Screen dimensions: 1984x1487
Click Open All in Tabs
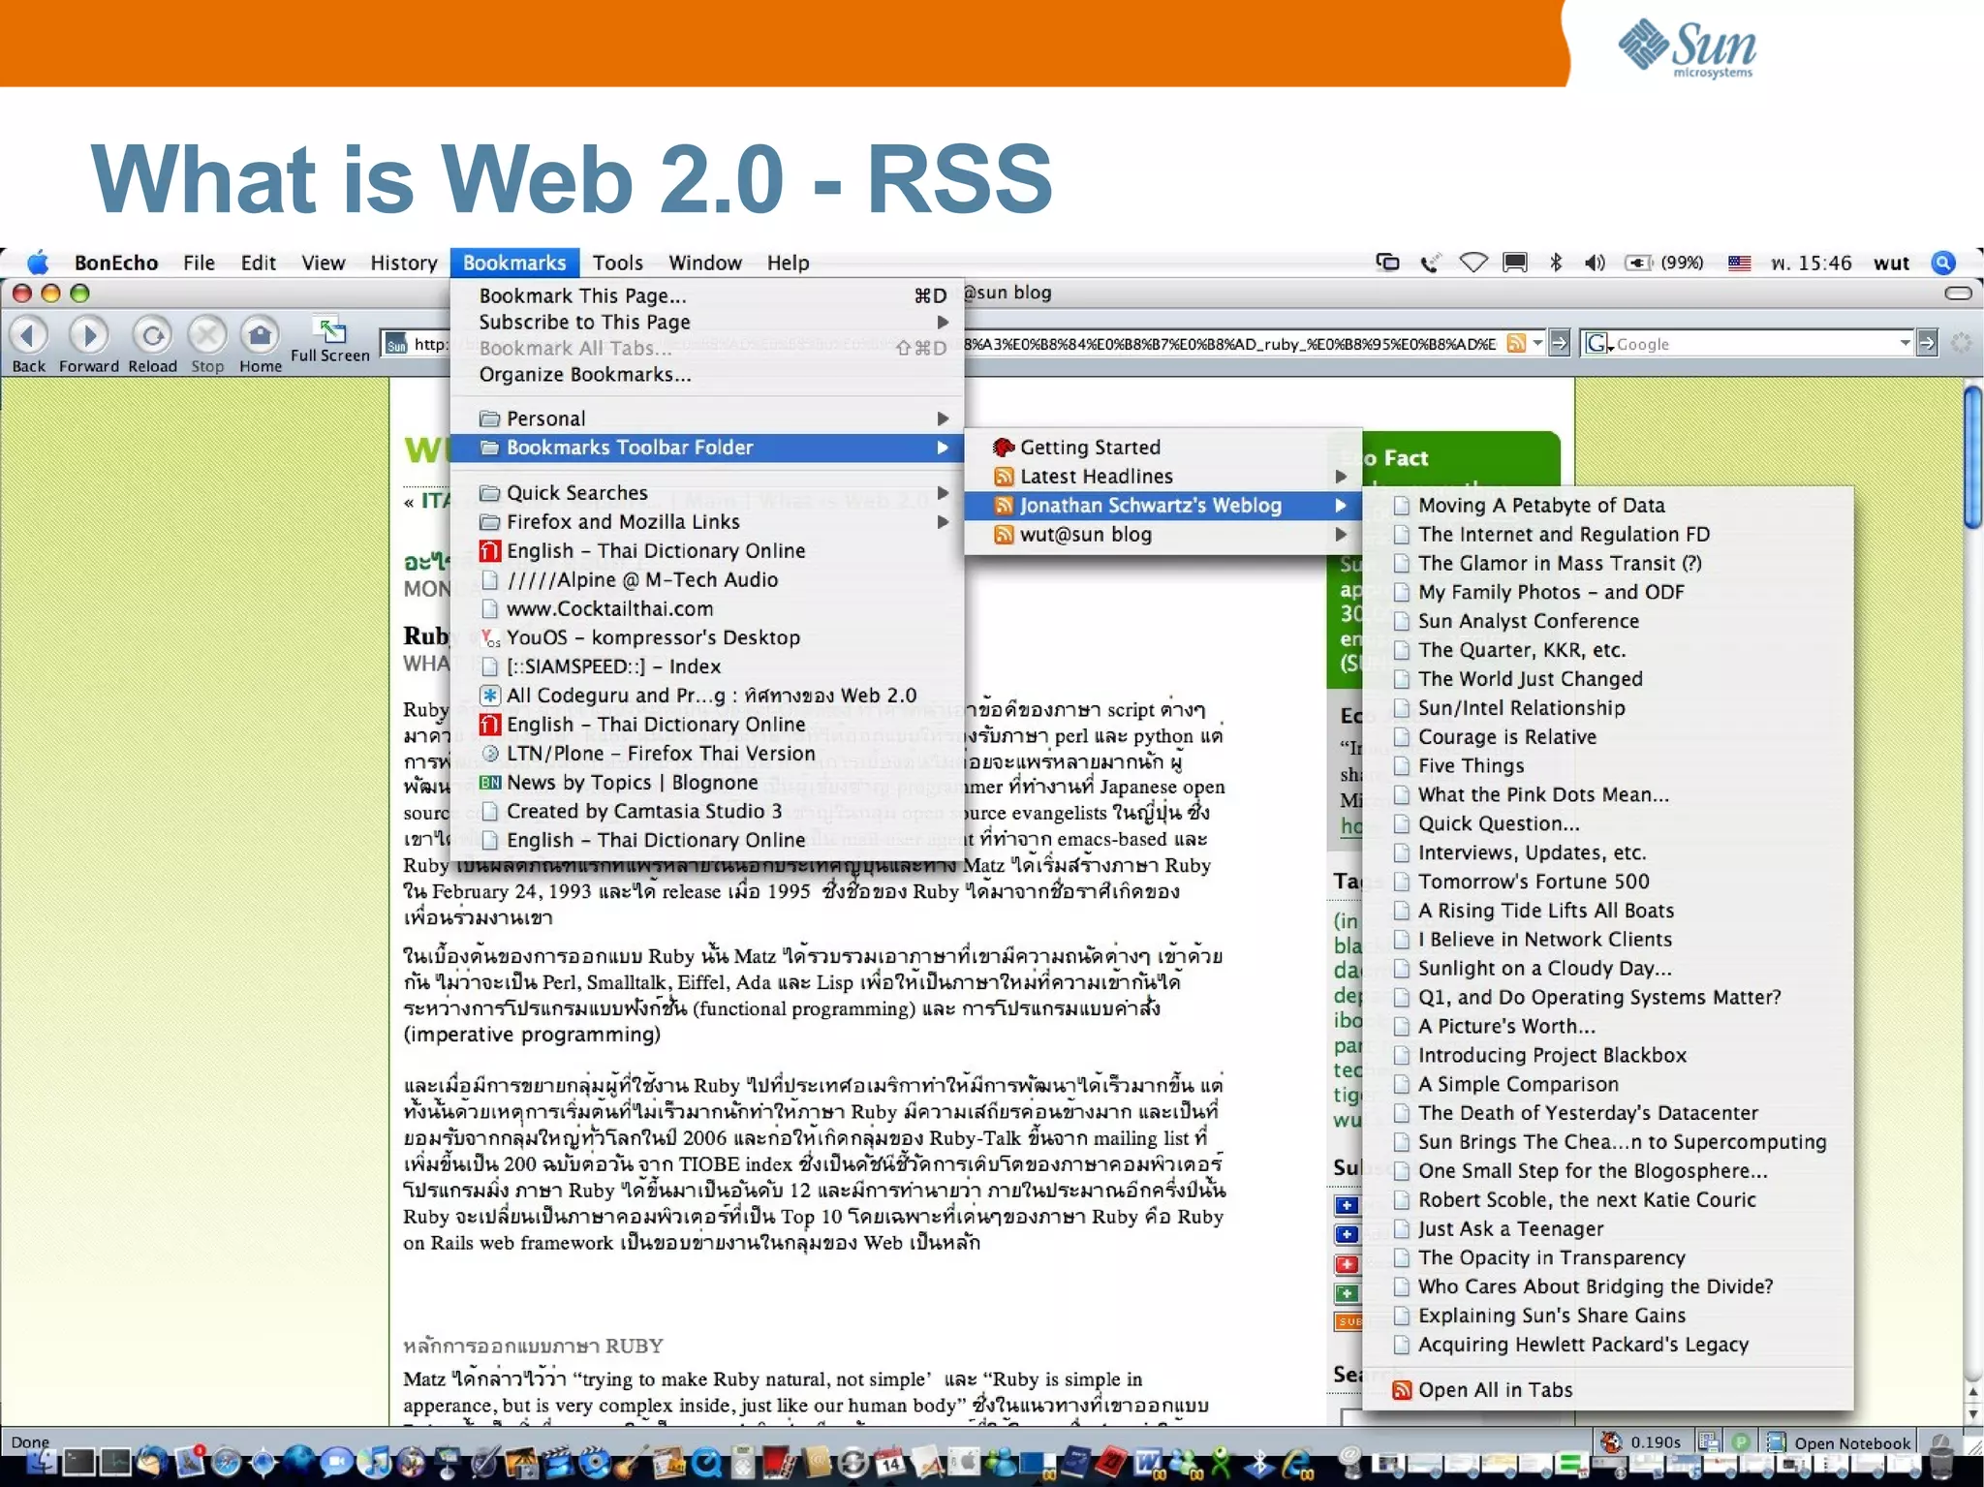coord(1607,1390)
